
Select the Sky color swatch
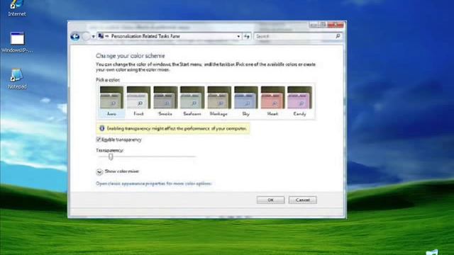tap(246, 101)
